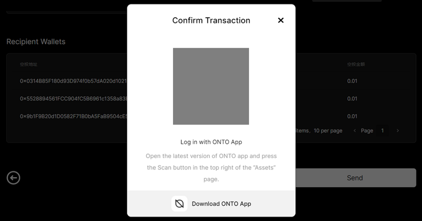Go back using the circled arrow
Image resolution: width=422 pixels, height=221 pixels.
point(14,178)
